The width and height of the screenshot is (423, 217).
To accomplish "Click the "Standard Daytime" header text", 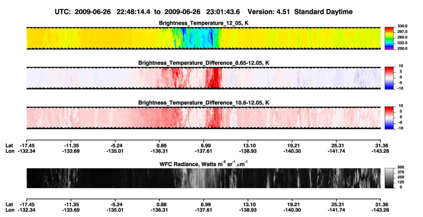I will 323,12.
